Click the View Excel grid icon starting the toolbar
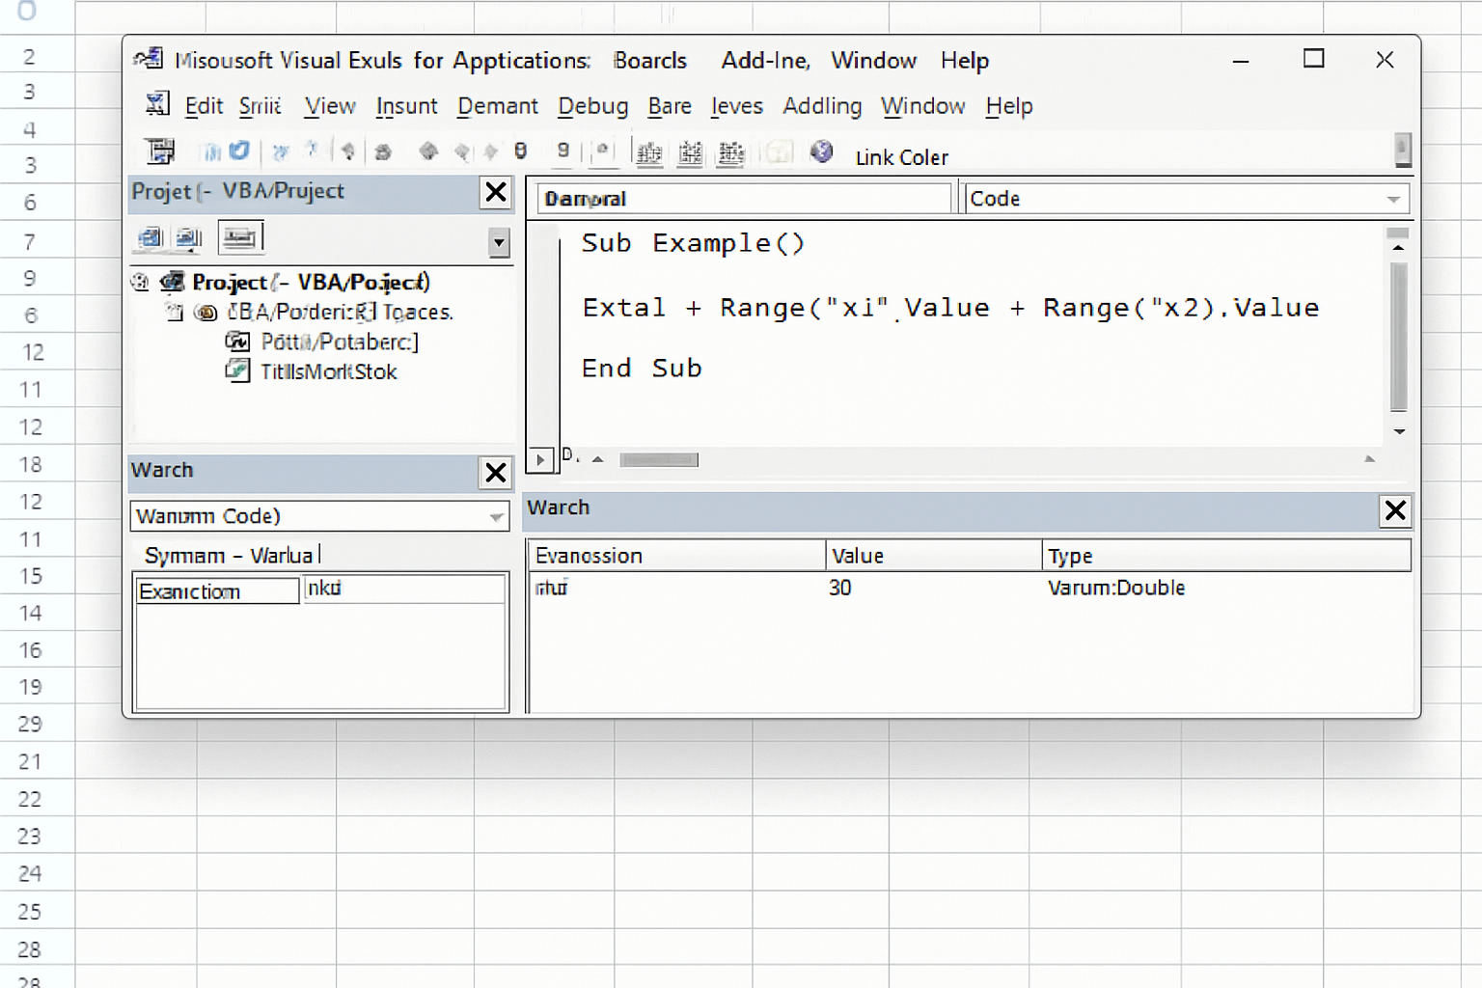 (159, 151)
